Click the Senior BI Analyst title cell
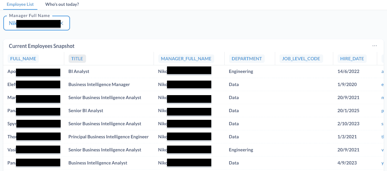 (x=86, y=111)
